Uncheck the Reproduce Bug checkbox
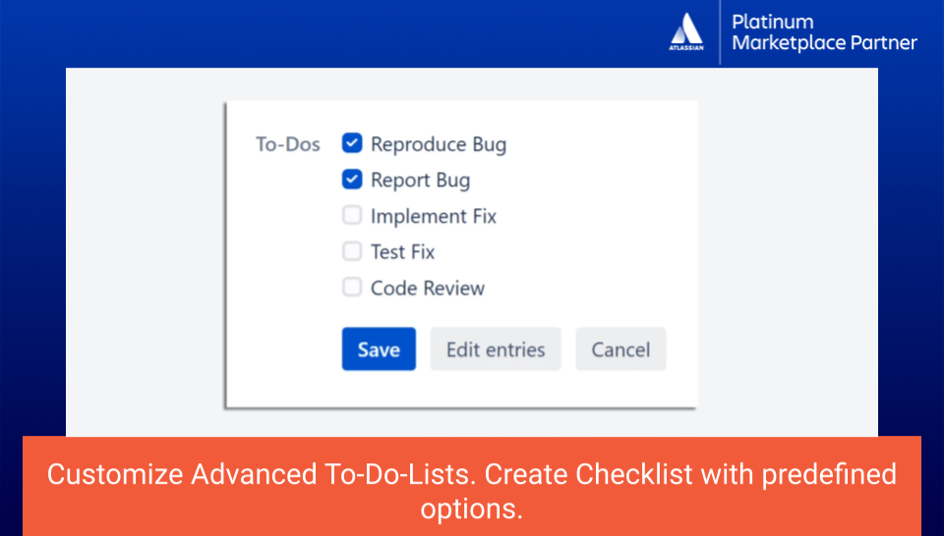The width and height of the screenshot is (944, 536). (352, 144)
